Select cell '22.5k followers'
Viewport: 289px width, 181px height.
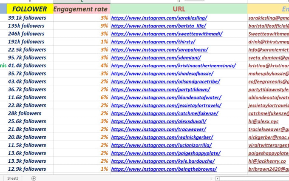(x=30, y=49)
